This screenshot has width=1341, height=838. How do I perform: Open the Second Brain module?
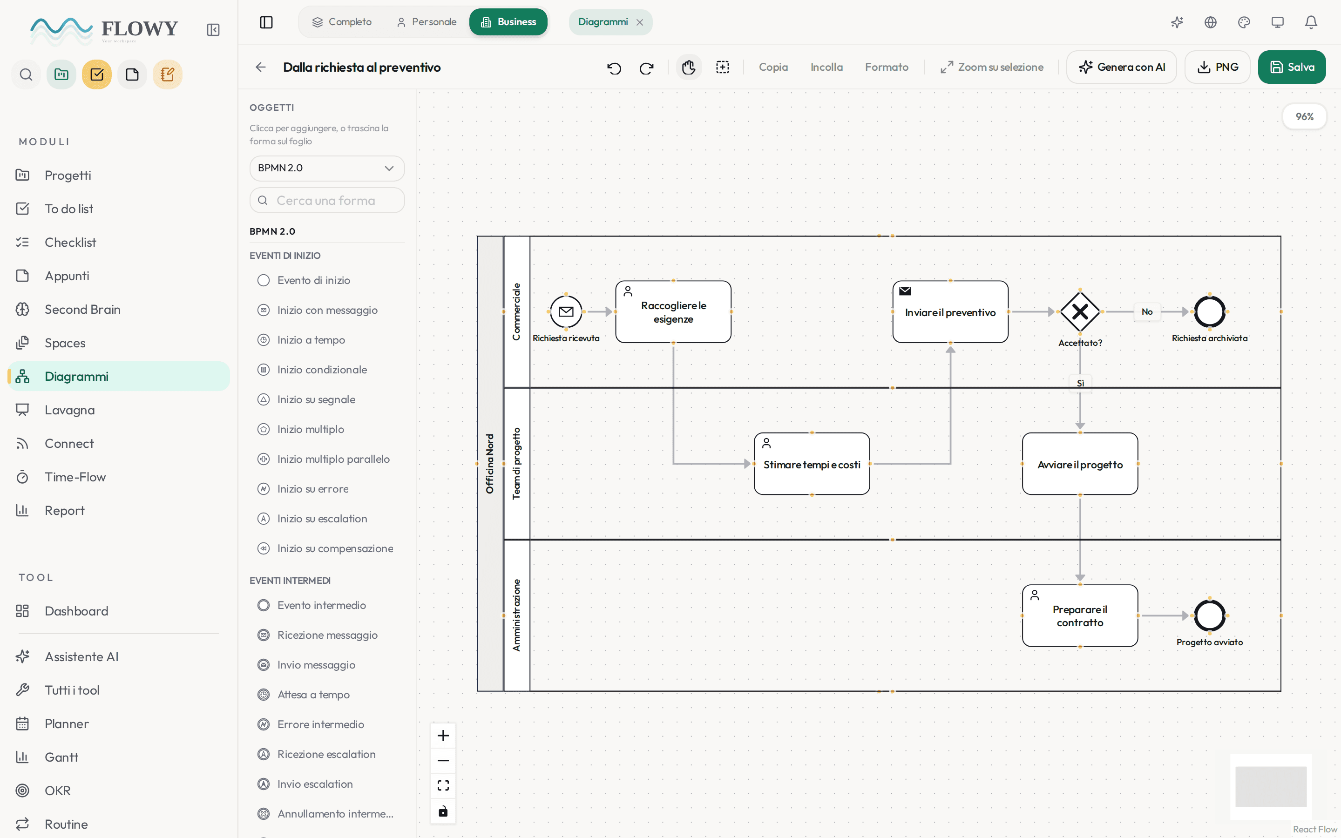(x=119, y=309)
